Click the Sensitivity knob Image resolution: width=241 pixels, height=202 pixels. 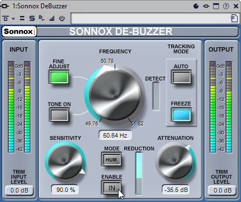65,162
